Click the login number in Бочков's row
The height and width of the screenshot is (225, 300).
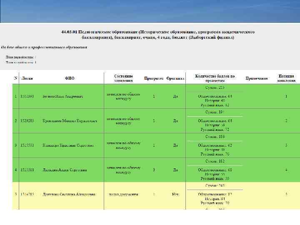tap(27, 96)
